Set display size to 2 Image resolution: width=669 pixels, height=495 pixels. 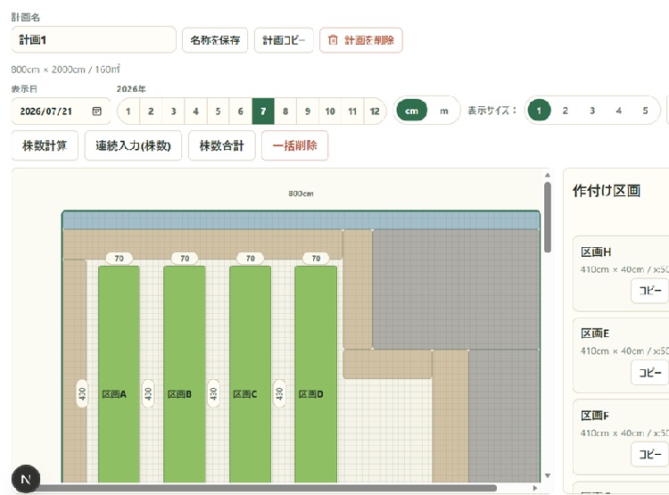tap(566, 111)
